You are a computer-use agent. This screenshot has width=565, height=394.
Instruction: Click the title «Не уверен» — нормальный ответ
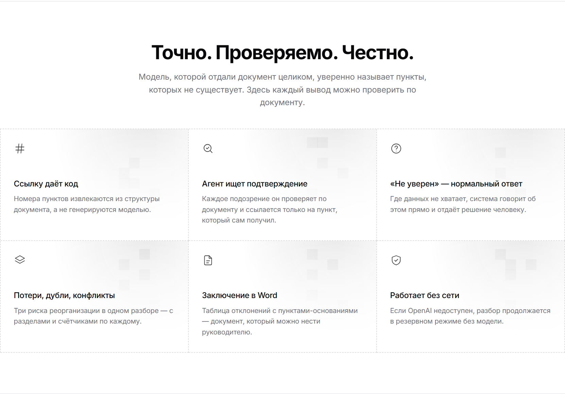click(456, 184)
